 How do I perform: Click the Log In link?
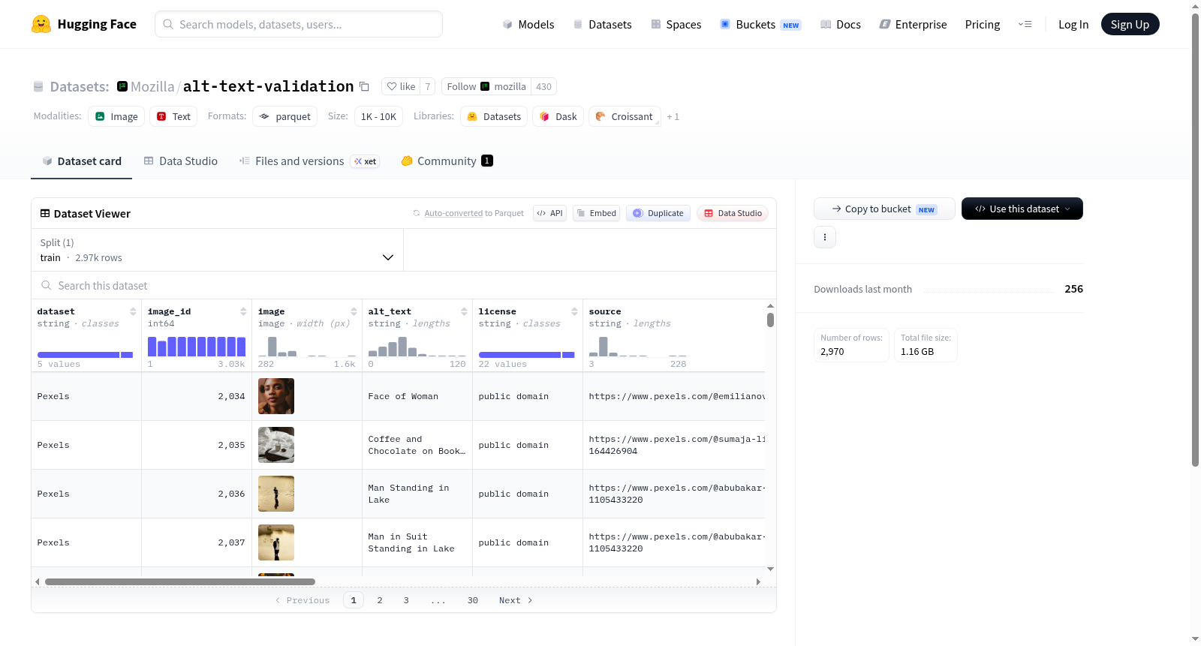1073,25
